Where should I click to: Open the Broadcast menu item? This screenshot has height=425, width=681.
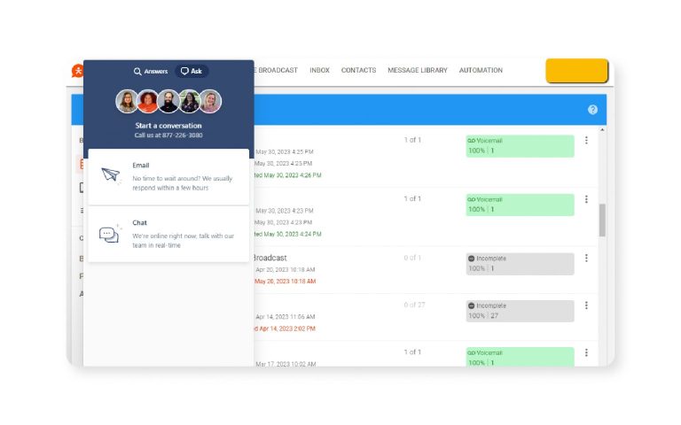click(277, 70)
